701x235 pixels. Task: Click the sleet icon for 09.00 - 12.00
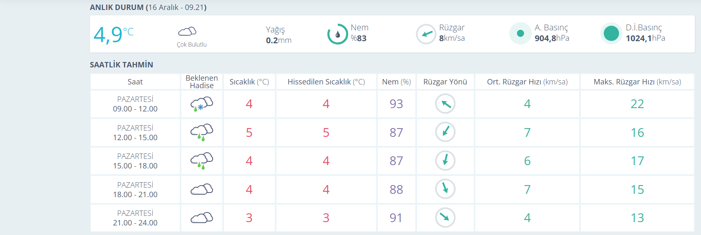[202, 104]
